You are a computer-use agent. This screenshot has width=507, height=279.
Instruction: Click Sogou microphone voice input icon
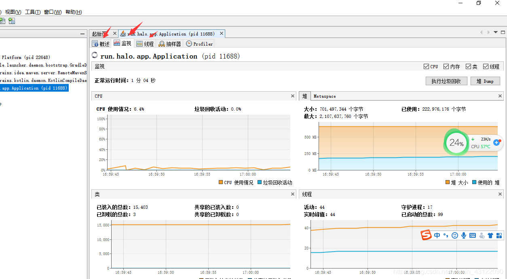click(x=464, y=235)
